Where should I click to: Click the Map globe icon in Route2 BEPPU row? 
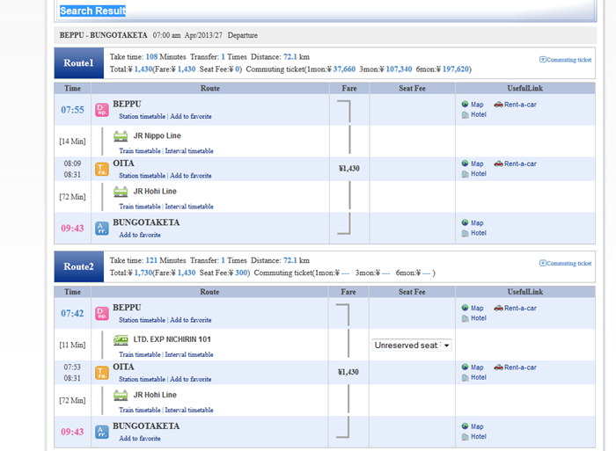466,308
